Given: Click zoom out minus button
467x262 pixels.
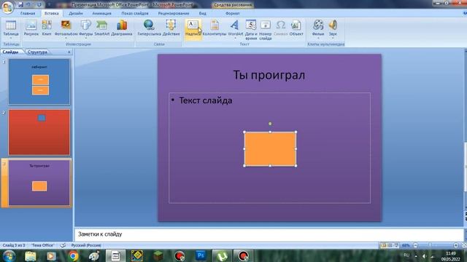Looking at the screenshot, I should coord(415,245).
